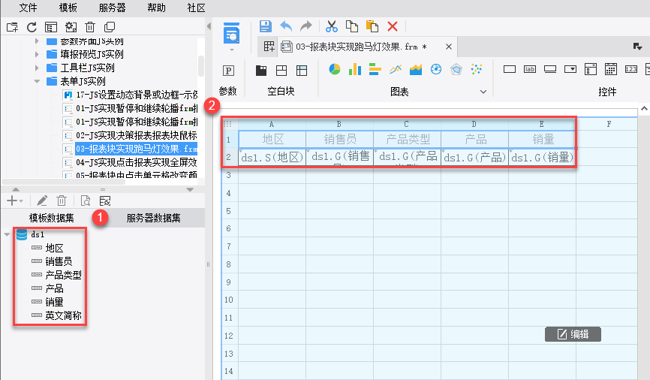Refresh the template file tree
650x380 pixels.
coord(32,27)
